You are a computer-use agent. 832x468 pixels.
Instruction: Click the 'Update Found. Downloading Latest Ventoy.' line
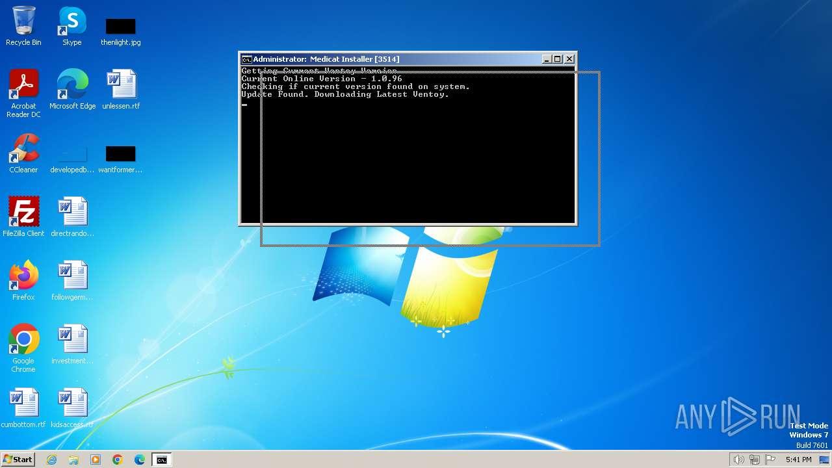[x=345, y=94]
